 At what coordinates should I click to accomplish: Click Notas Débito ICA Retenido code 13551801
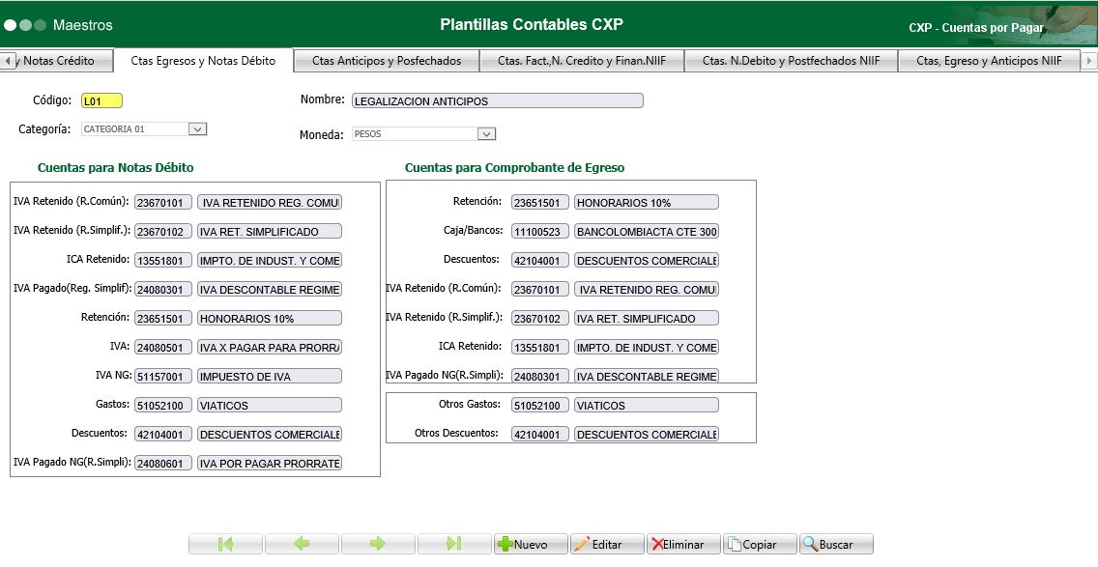click(163, 261)
